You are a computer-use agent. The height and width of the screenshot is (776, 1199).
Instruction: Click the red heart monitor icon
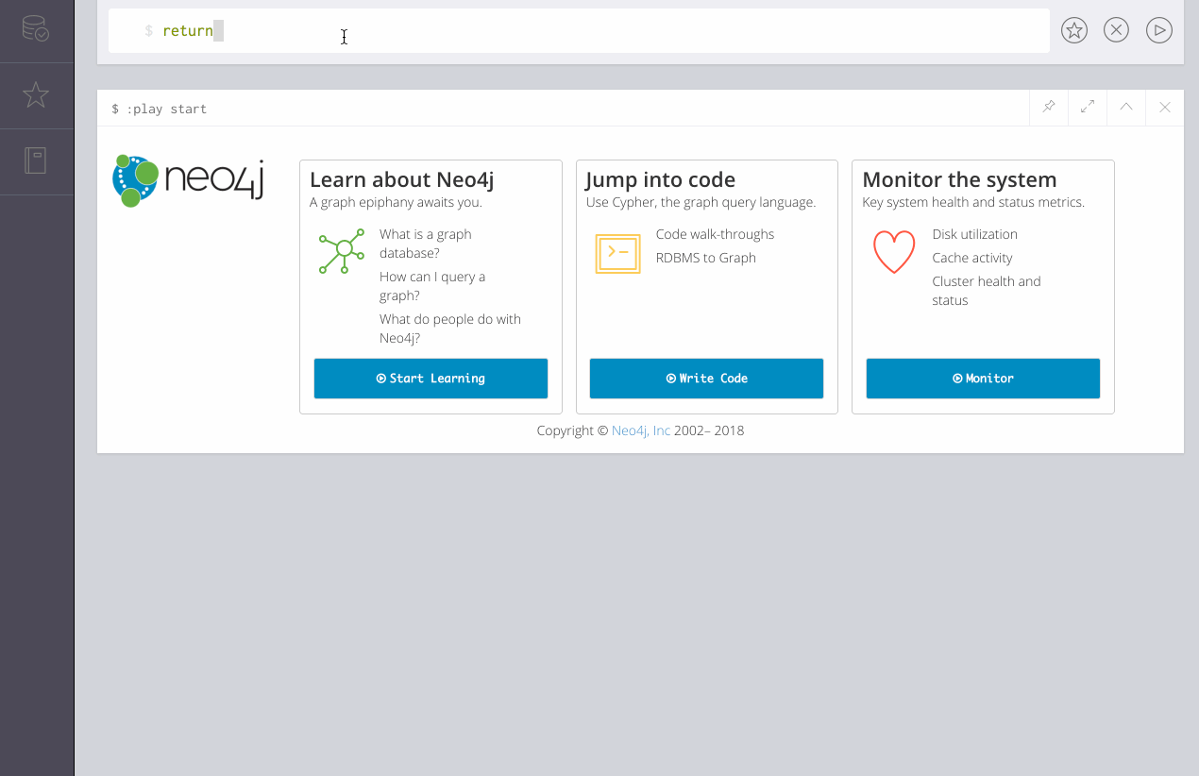pyautogui.click(x=894, y=252)
